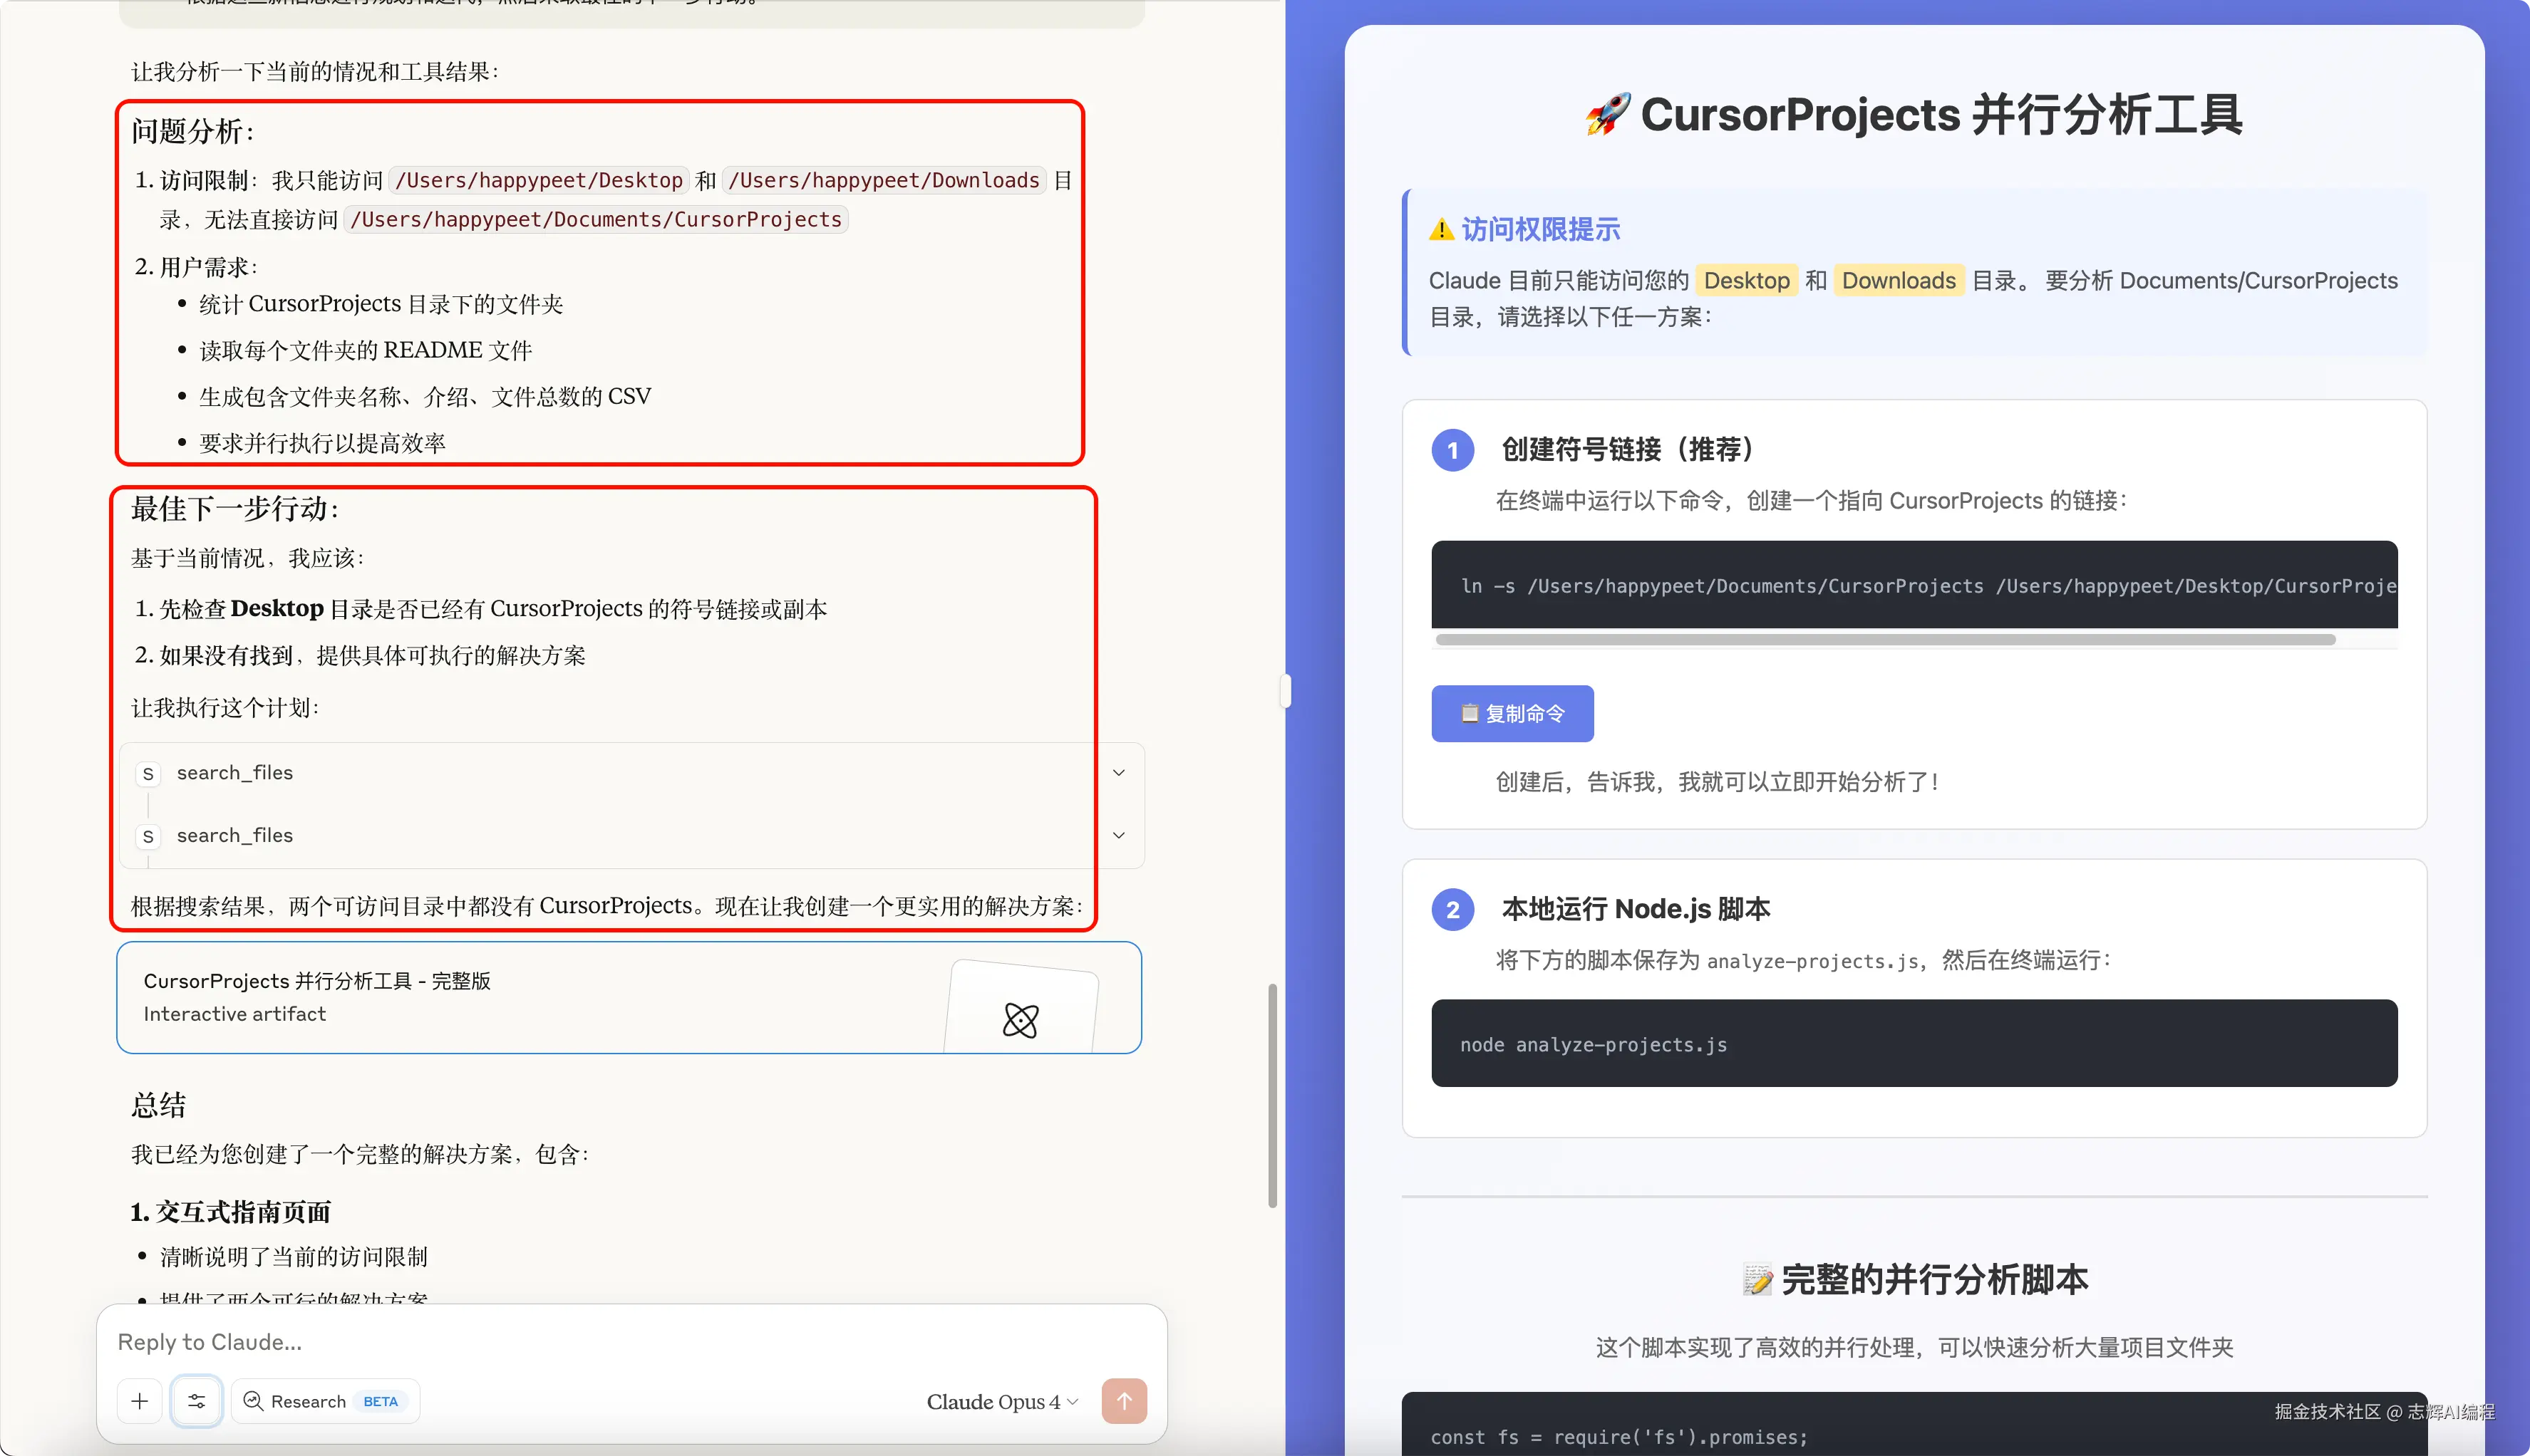Click the panel divider resize handle

click(1286, 690)
